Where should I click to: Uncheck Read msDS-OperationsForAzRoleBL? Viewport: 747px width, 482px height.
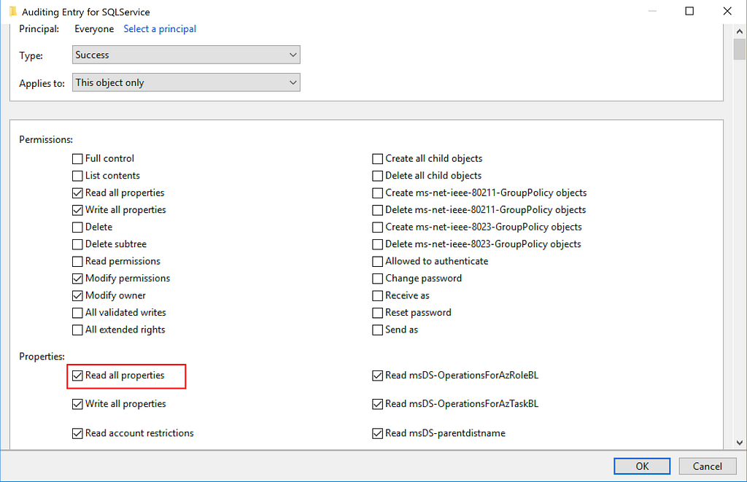point(377,376)
